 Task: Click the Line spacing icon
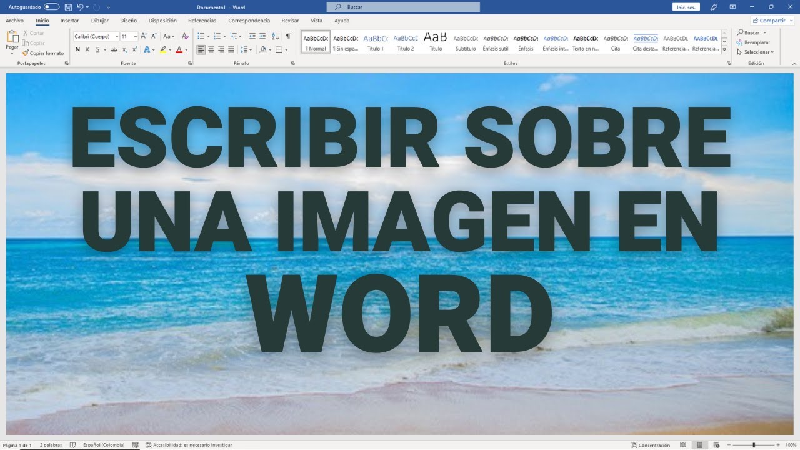click(244, 49)
